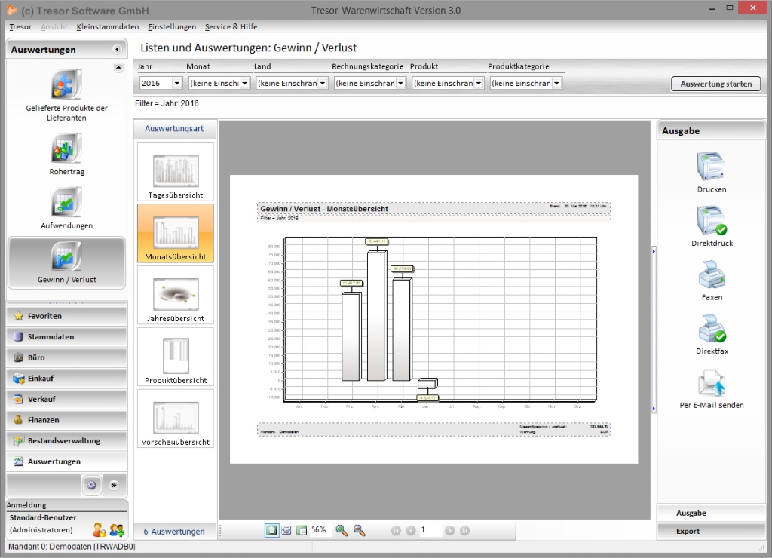Expand the Monat filter dropdown
This screenshot has height=558, width=772.
[244, 84]
